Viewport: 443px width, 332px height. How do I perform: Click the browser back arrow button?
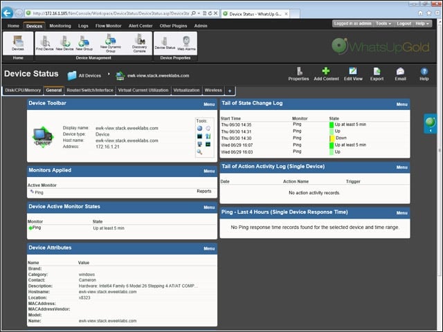click(8, 13)
